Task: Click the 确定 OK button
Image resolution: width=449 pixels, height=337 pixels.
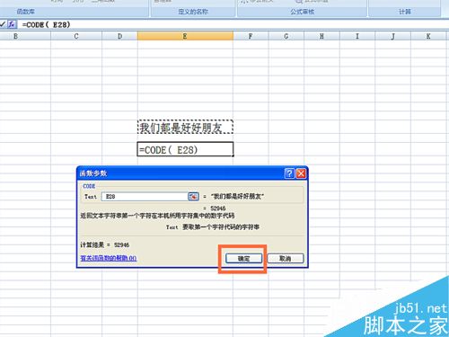Action: tap(243, 259)
